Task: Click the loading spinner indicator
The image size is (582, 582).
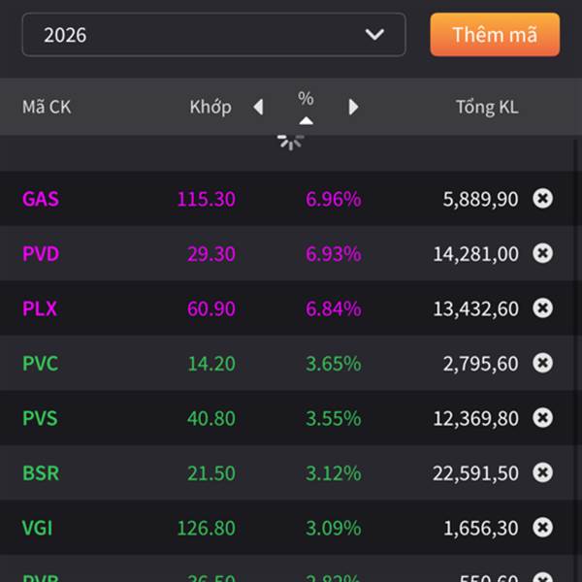Action: coord(290,140)
